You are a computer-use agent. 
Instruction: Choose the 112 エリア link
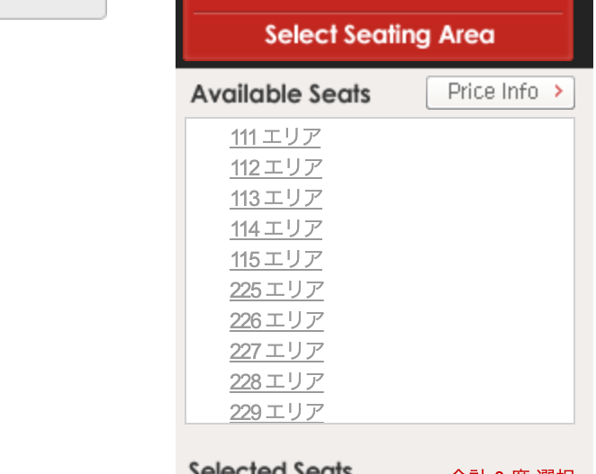(275, 168)
